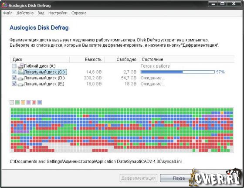Click the Емкость column header

point(87,59)
